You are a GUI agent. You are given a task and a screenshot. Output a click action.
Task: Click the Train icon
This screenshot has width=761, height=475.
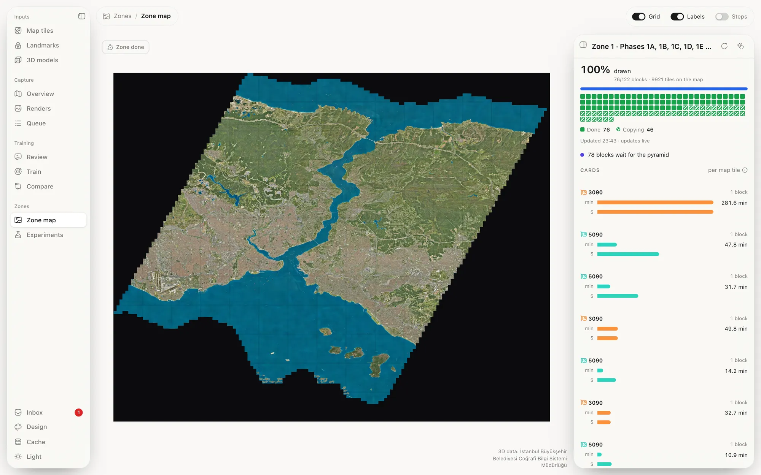click(x=18, y=172)
